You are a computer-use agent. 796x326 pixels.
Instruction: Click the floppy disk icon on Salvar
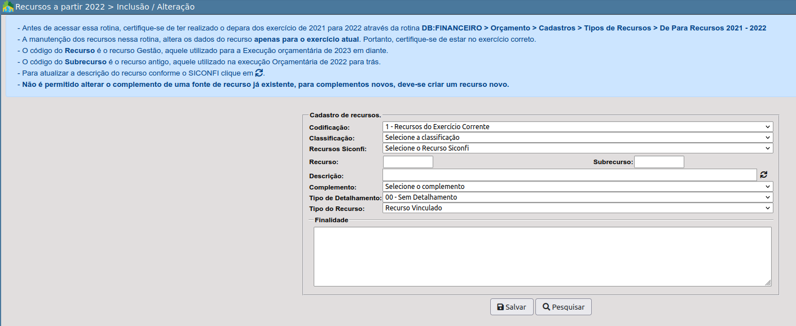tap(500, 307)
